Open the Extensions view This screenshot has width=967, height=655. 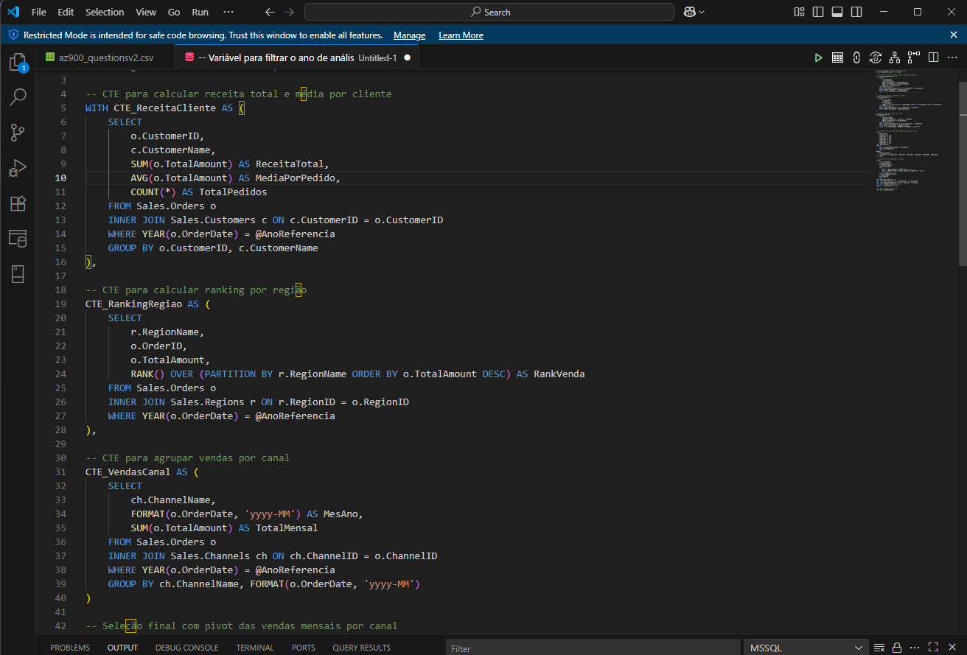click(18, 203)
